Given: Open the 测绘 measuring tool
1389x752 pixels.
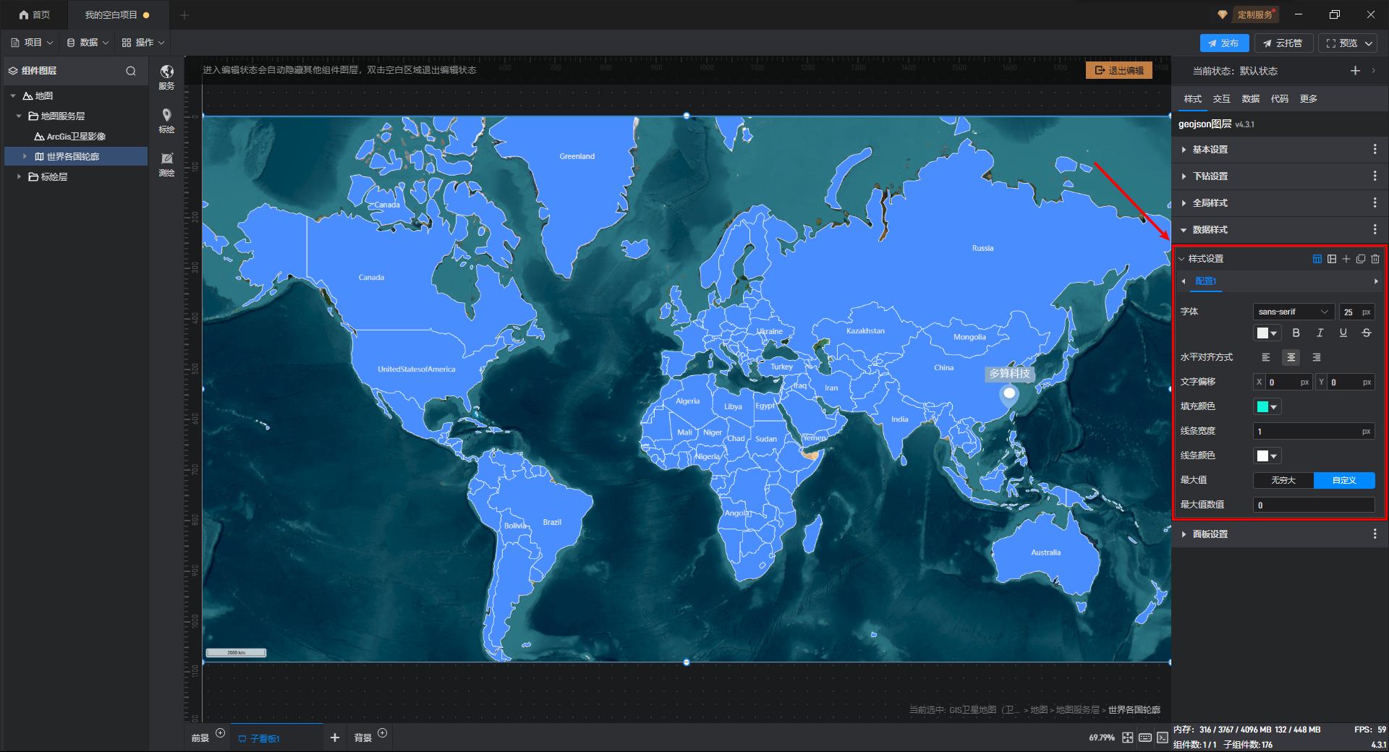Looking at the screenshot, I should [166, 163].
